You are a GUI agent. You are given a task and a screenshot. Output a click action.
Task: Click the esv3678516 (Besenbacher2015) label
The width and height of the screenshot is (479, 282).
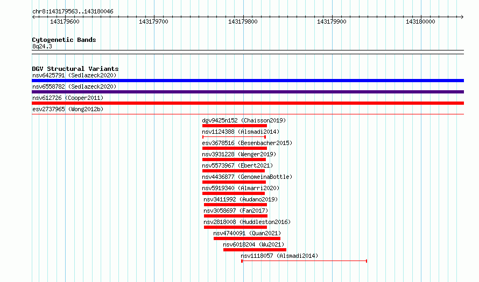point(247,143)
